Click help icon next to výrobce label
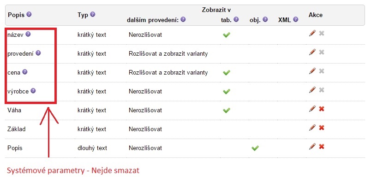 tap(33, 91)
